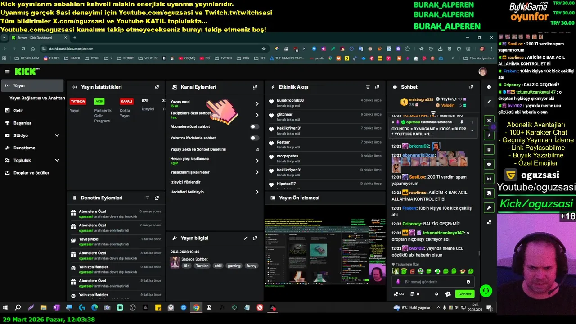Pop out the Denetim Eylemleri panel
The image size is (576, 324).
coord(157,198)
